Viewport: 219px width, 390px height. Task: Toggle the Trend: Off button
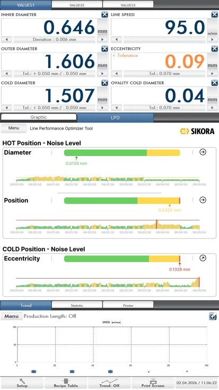pyautogui.click(x=109, y=383)
